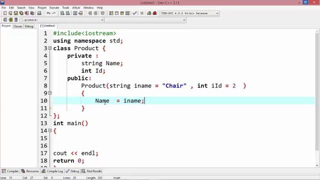Click the shield-shaped bookmark toolbar icon
The image size is (320, 180).
point(102,13)
